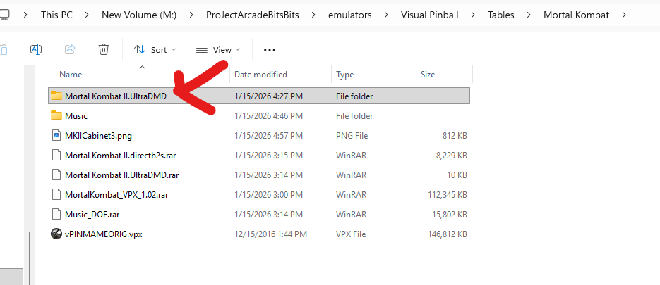Open the View dropdown menu

point(218,49)
